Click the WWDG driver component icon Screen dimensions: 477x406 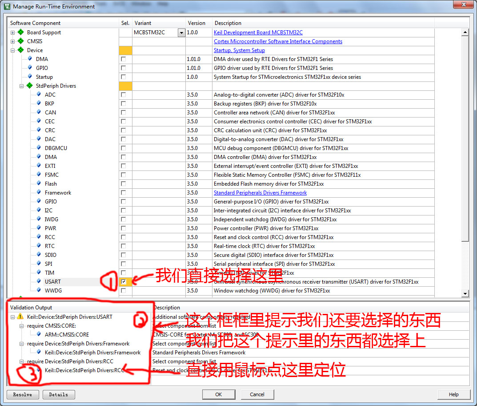[x=39, y=290]
